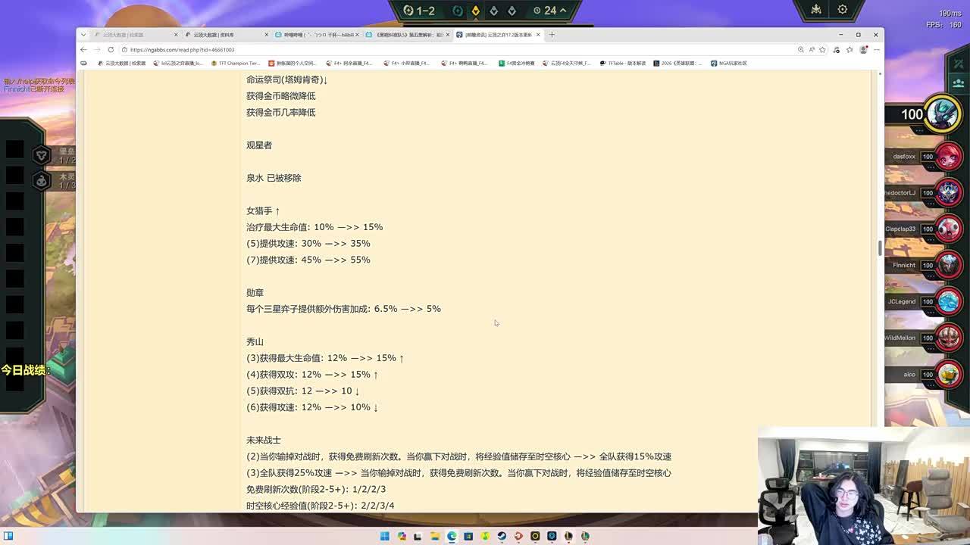The height and width of the screenshot is (545, 970).
Task: Click the browser refresh button
Action: click(x=111, y=50)
